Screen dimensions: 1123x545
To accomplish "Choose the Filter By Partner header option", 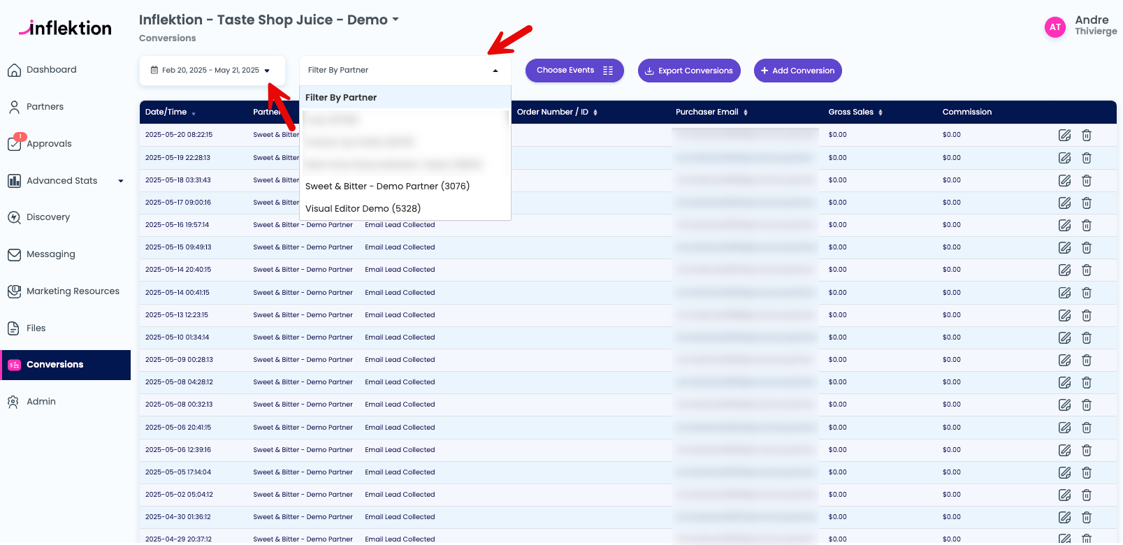I will tap(405, 97).
